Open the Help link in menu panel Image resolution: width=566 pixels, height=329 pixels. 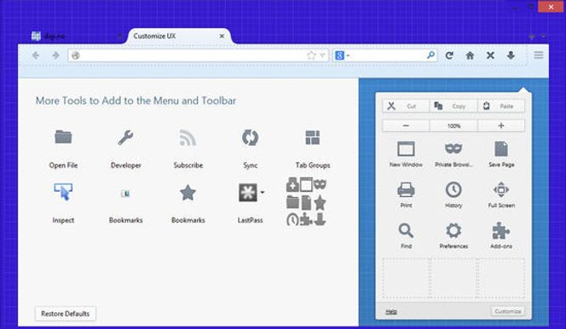[391, 311]
